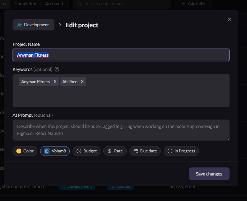The image size is (247, 201).
Task: Click the breadcrumb chevron arrow
Action: tap(60, 25)
